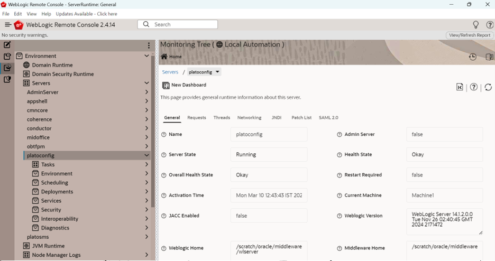Click the hamburger navigation menu icon

(8, 25)
